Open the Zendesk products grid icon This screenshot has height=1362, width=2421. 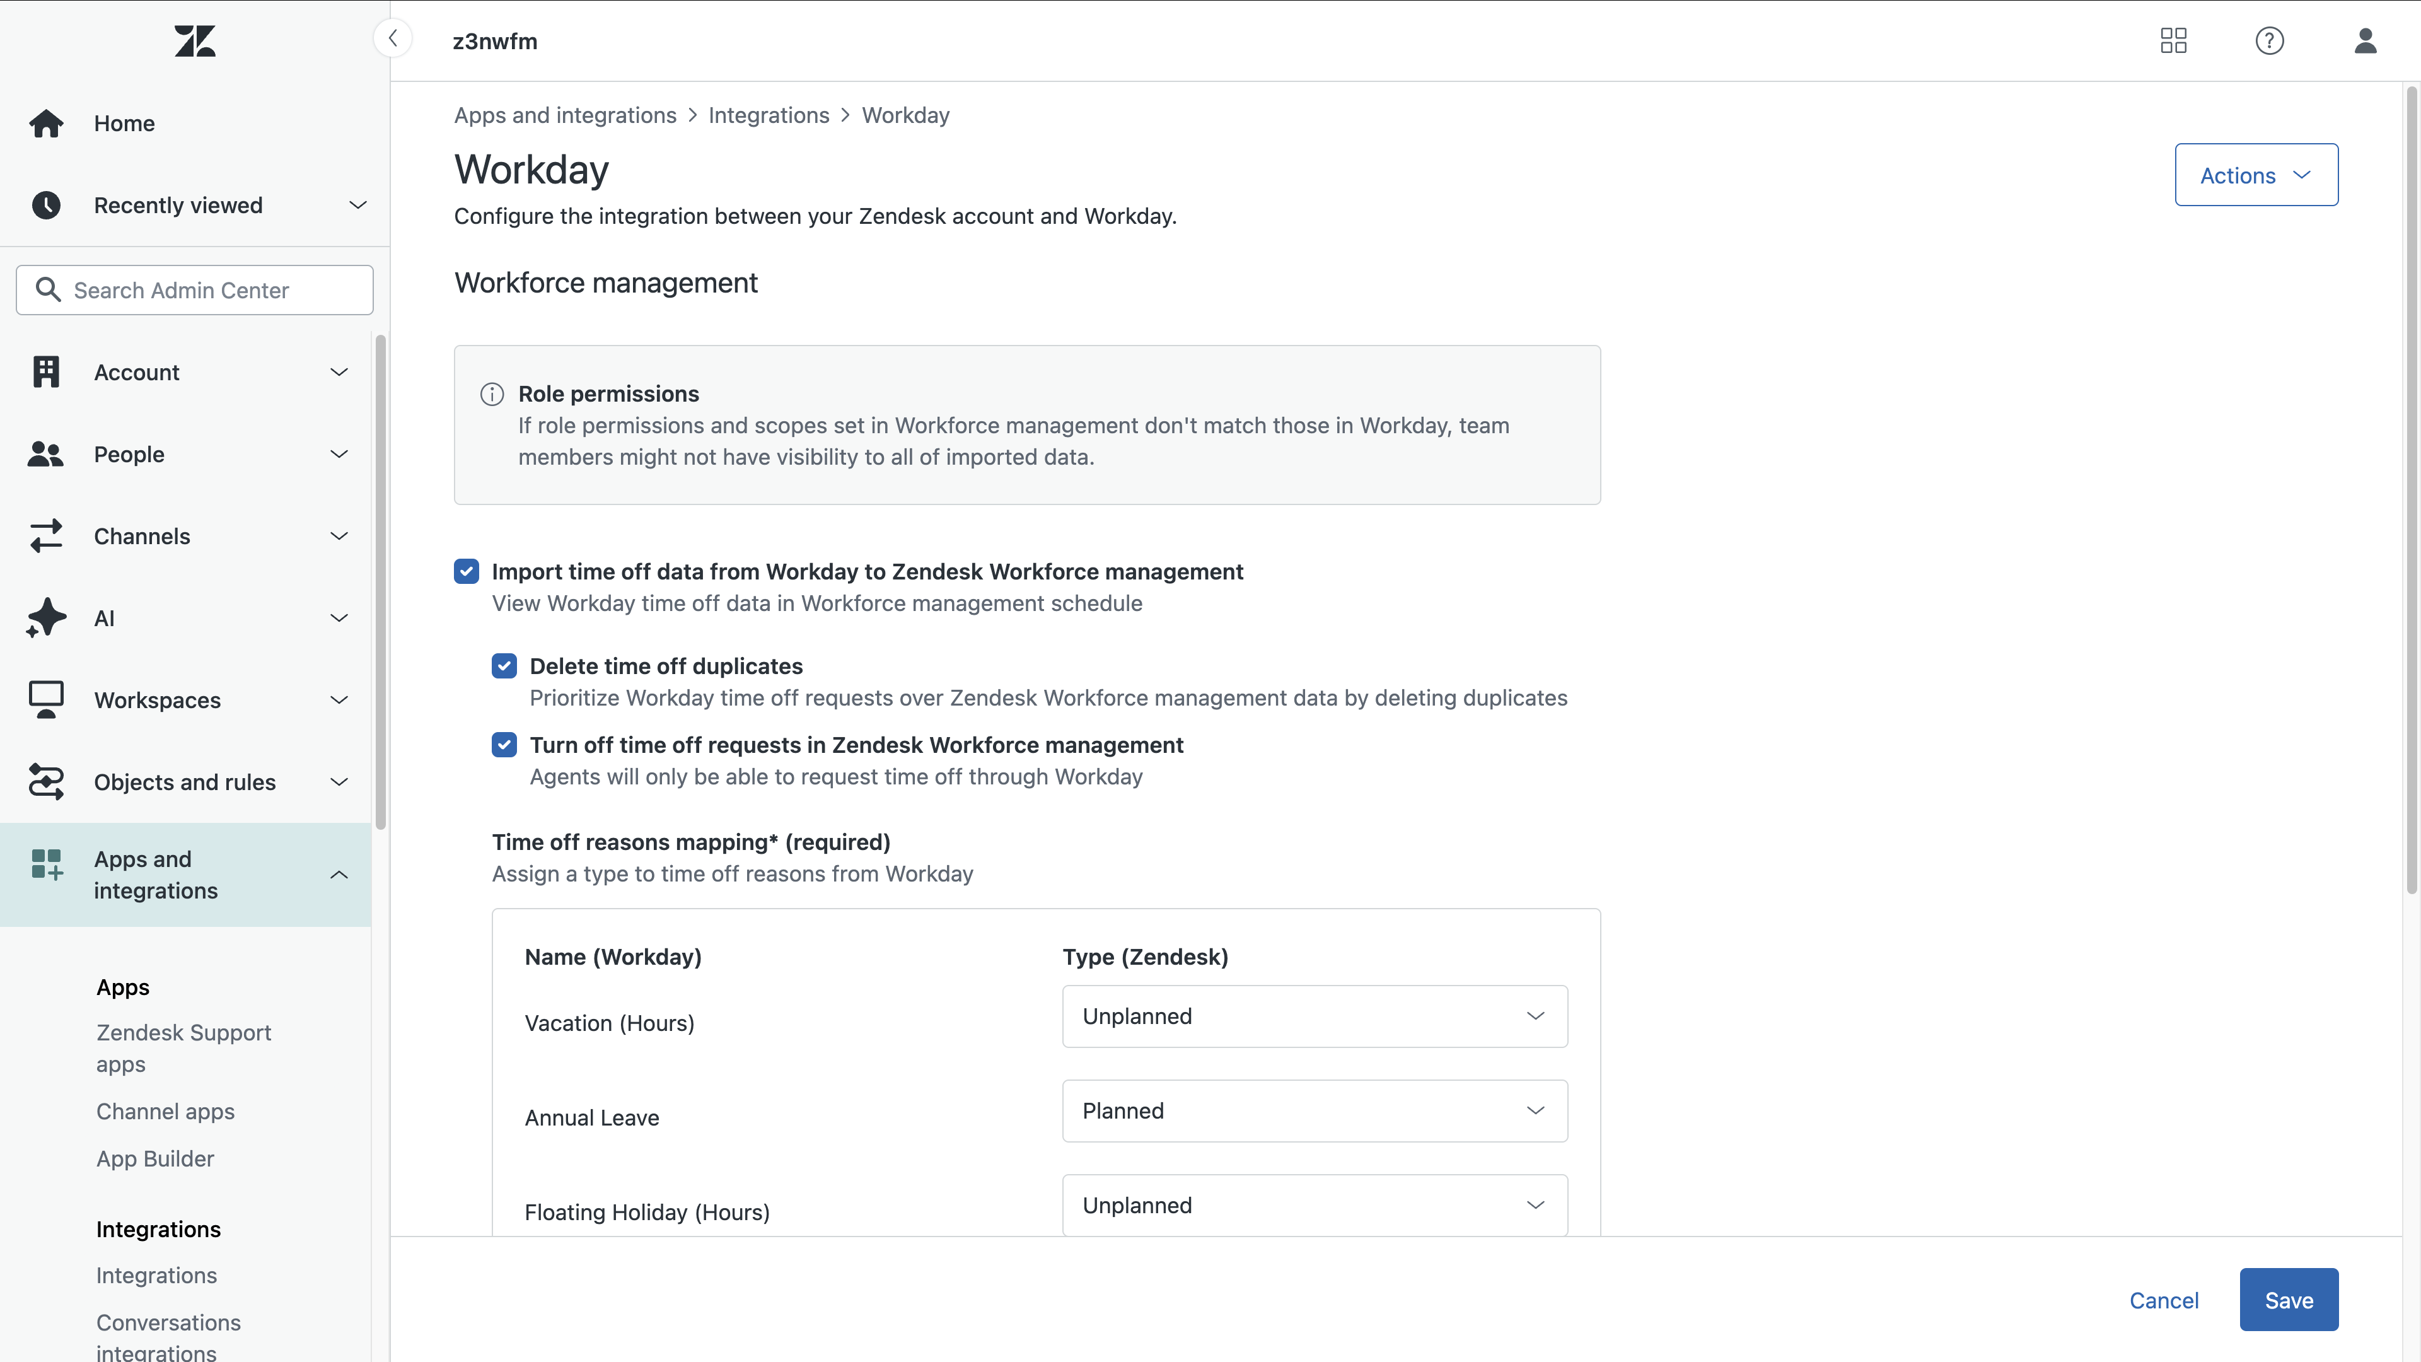pyautogui.click(x=2173, y=40)
